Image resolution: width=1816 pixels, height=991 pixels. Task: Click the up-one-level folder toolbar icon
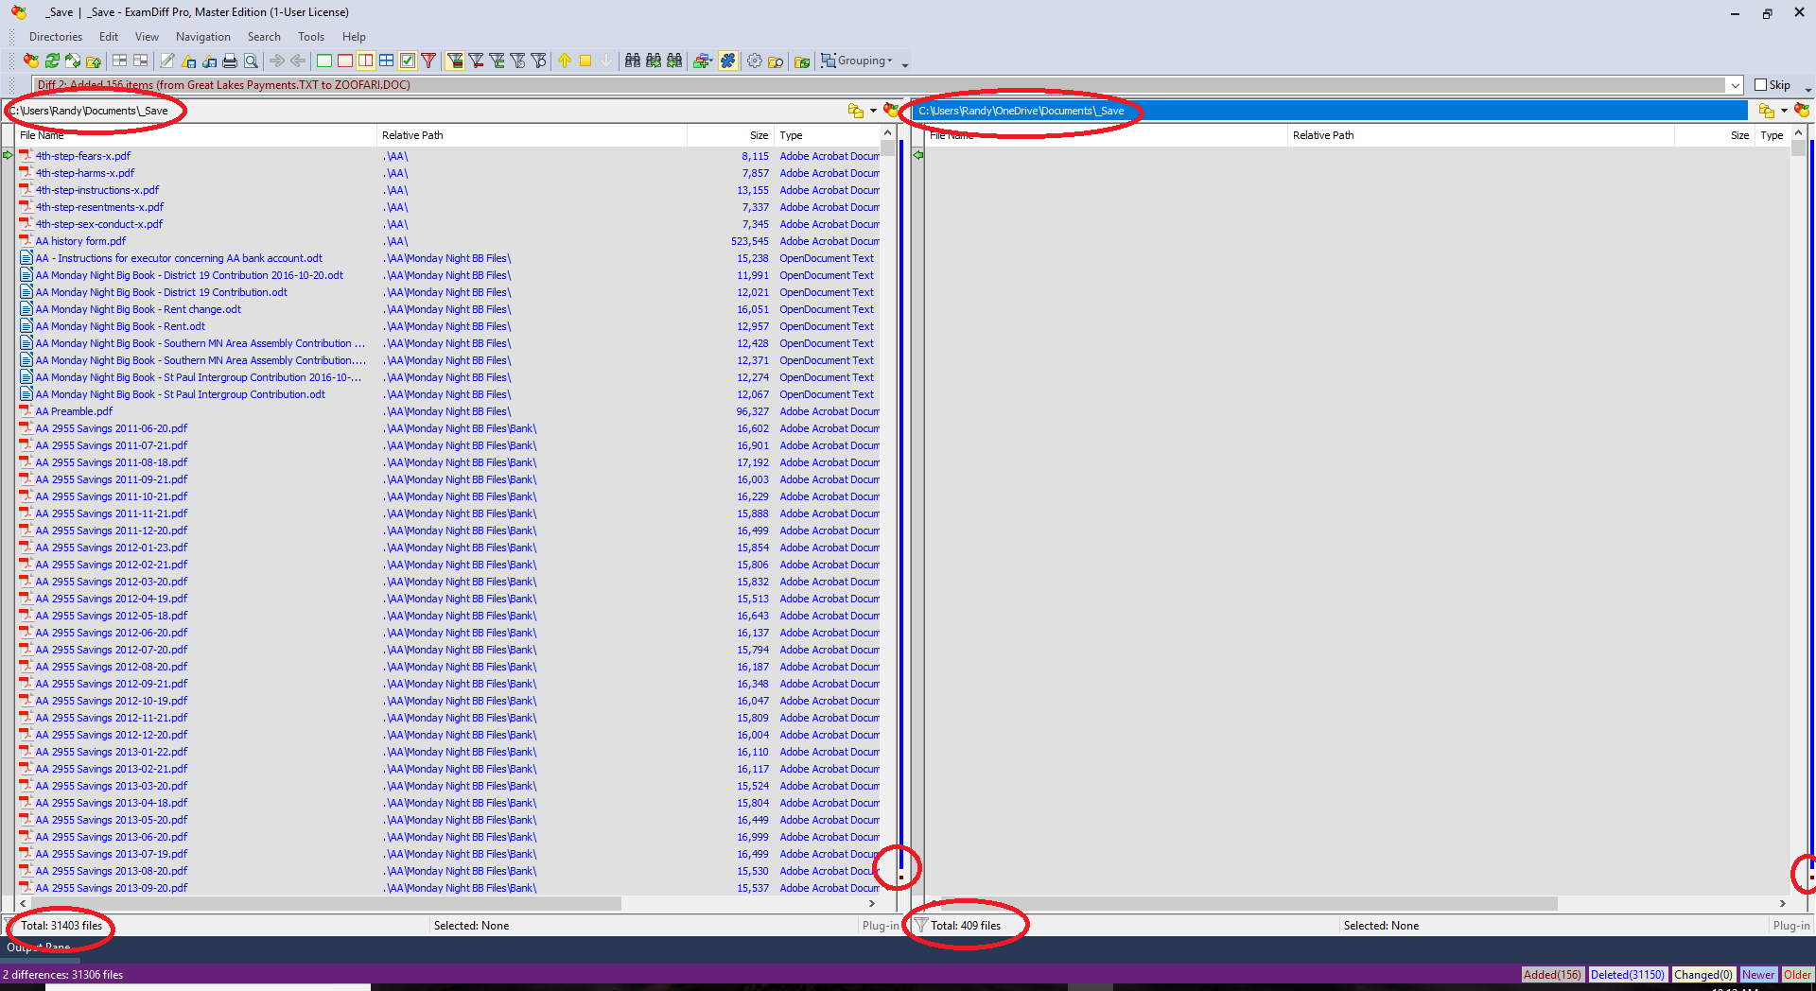[x=94, y=61]
